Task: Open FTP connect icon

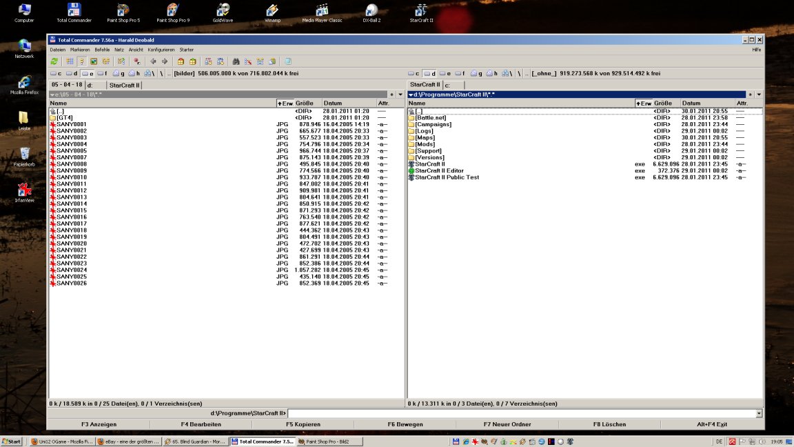Action: pyautogui.click(x=208, y=61)
